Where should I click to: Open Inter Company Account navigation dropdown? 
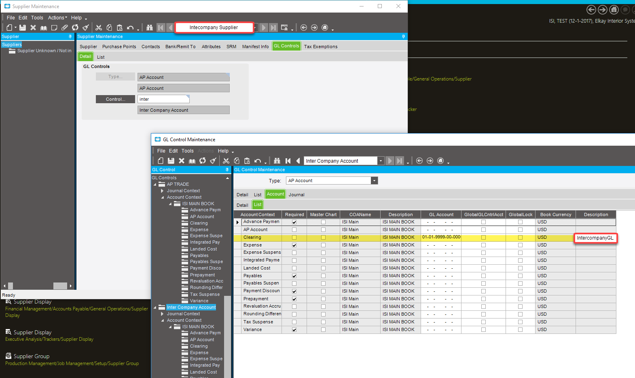(x=381, y=161)
